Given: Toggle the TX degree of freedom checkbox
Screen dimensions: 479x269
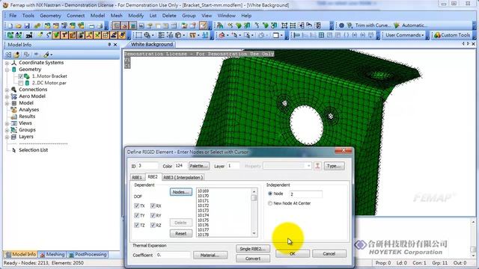Looking at the screenshot, I should point(136,206).
